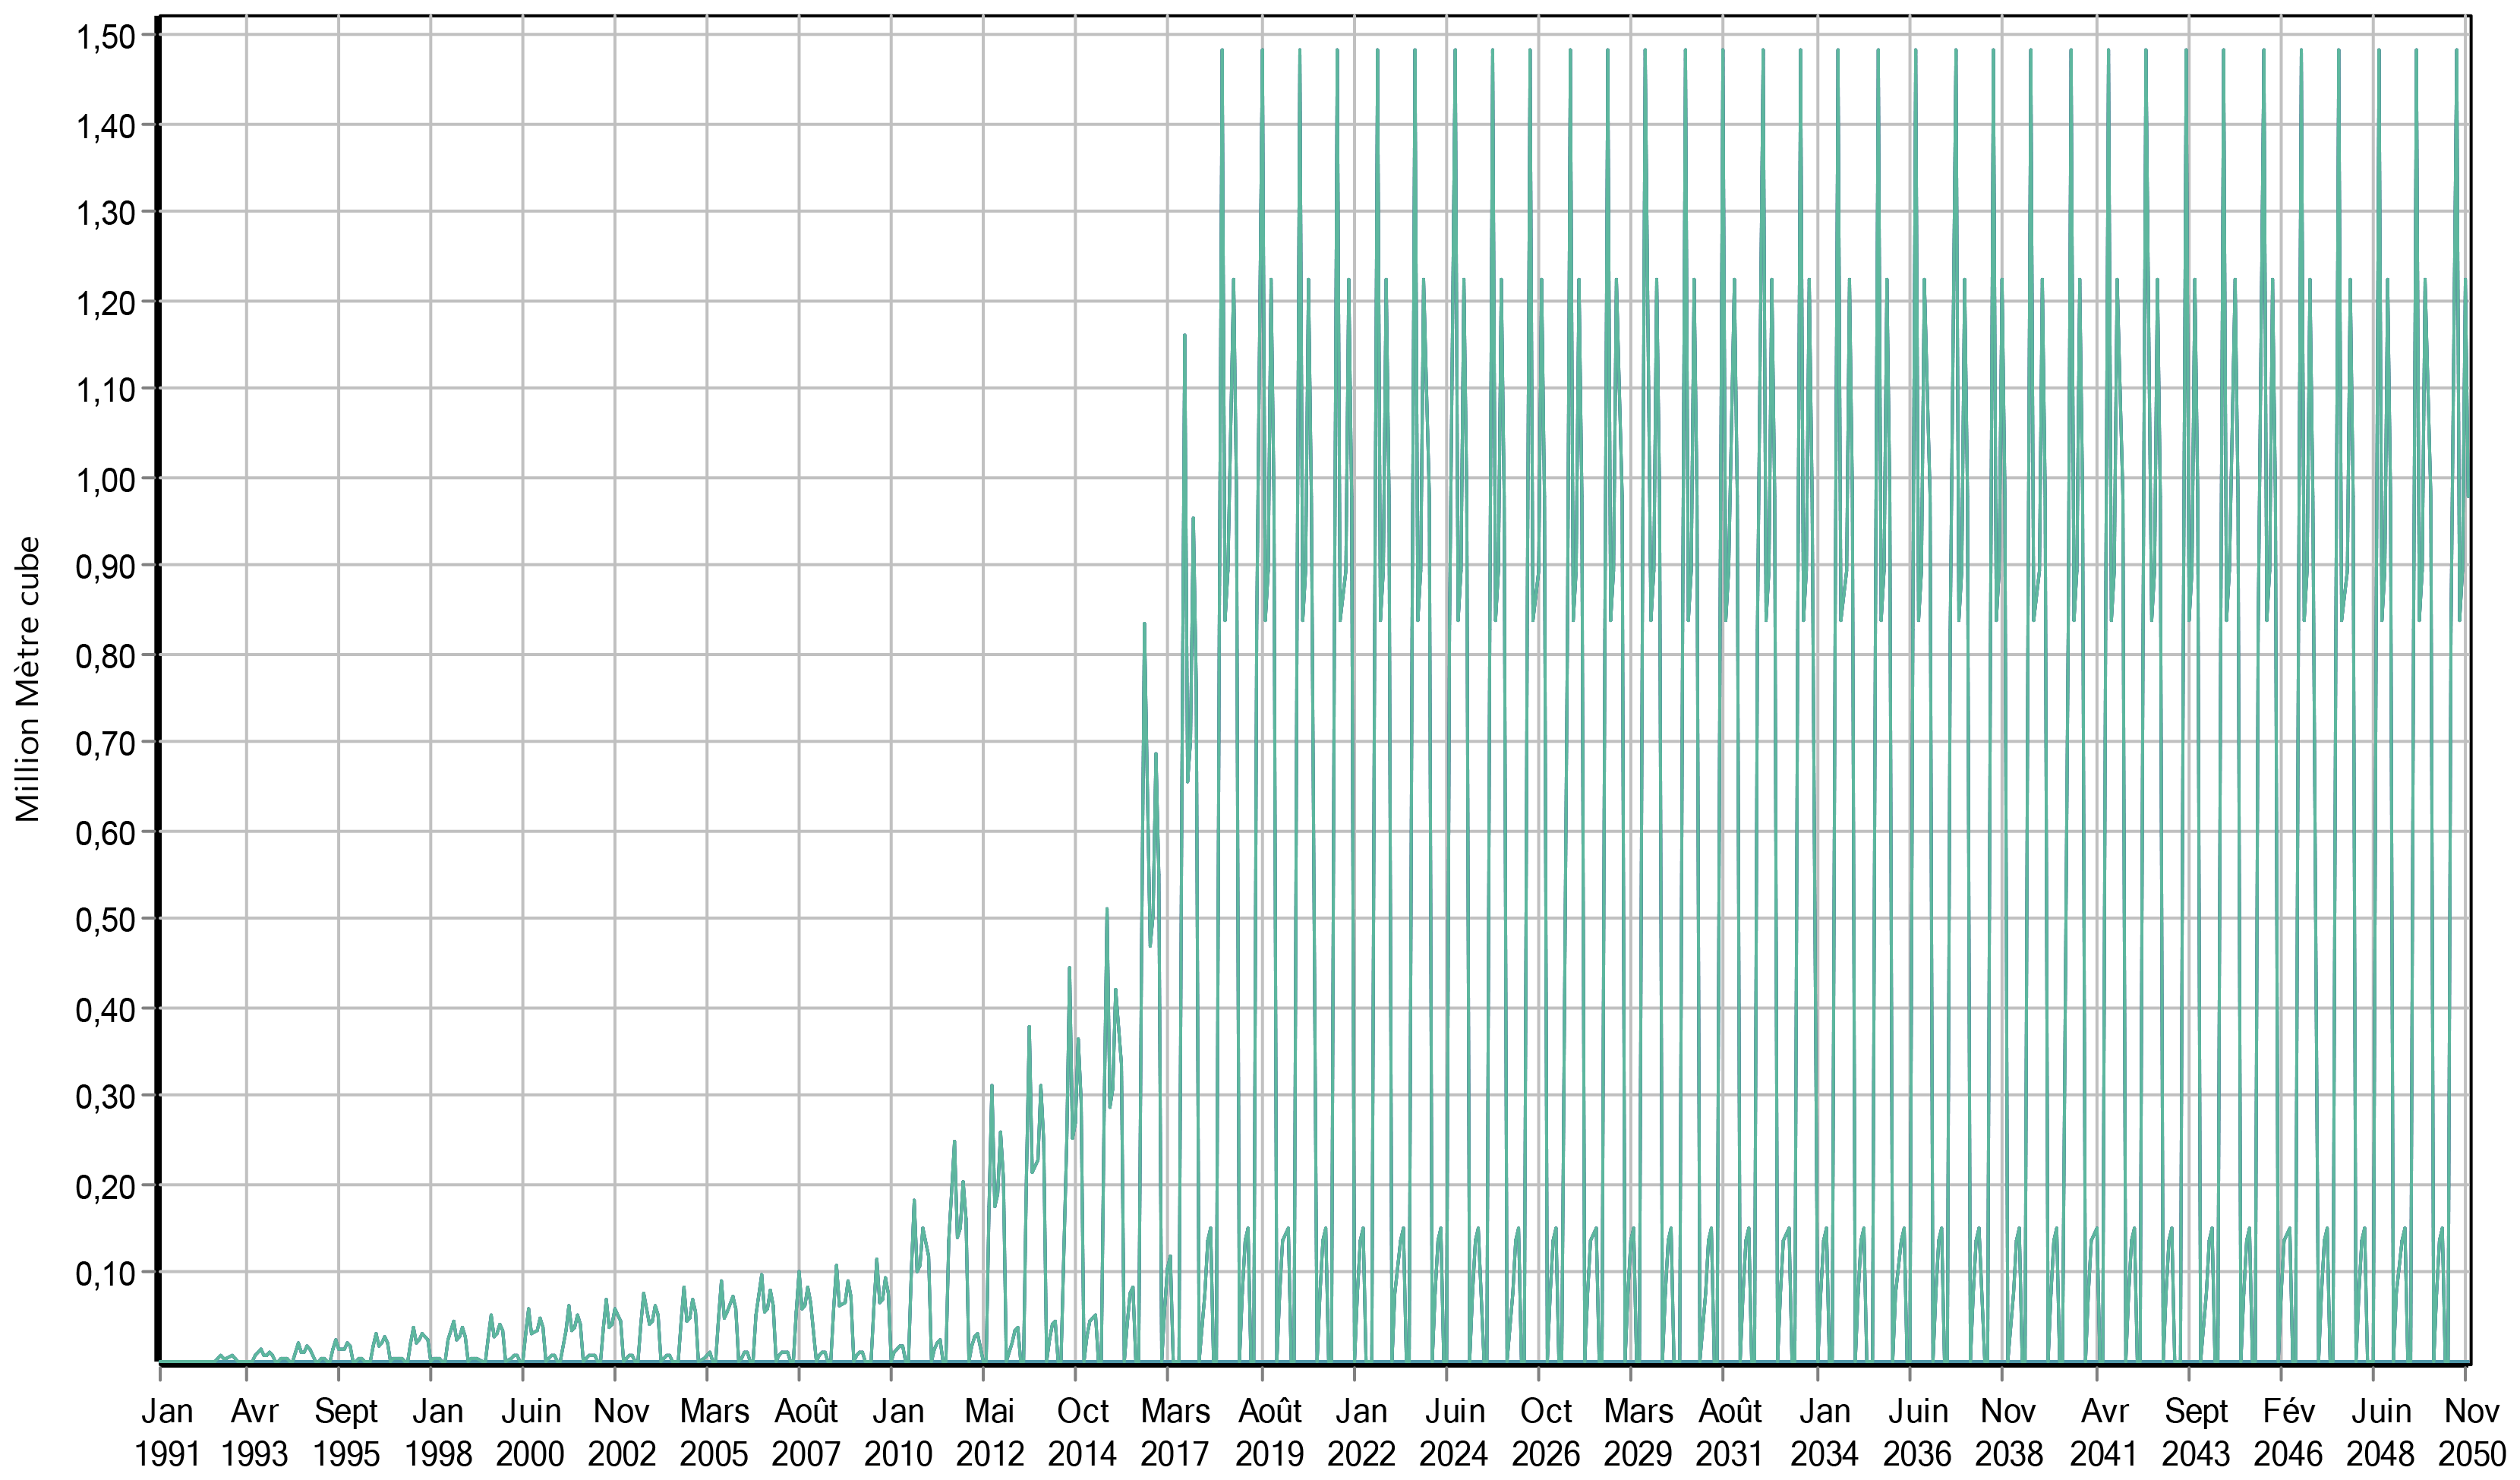The width and height of the screenshot is (2520, 1480).
Task: Click the 0,50 y-axis tick label
Action: 105,920
